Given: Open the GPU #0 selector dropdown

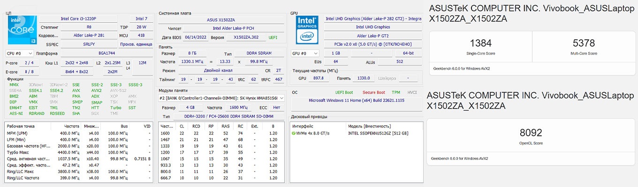Looking at the screenshot, I should point(304,53).
